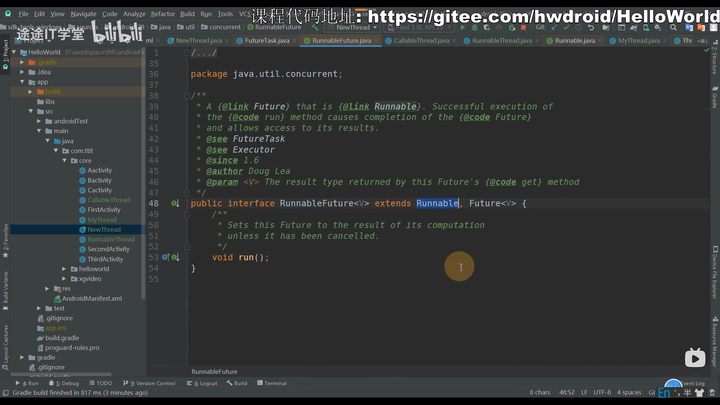The image size is (720, 405).
Task: Open the Refactor menu
Action: coord(163,14)
